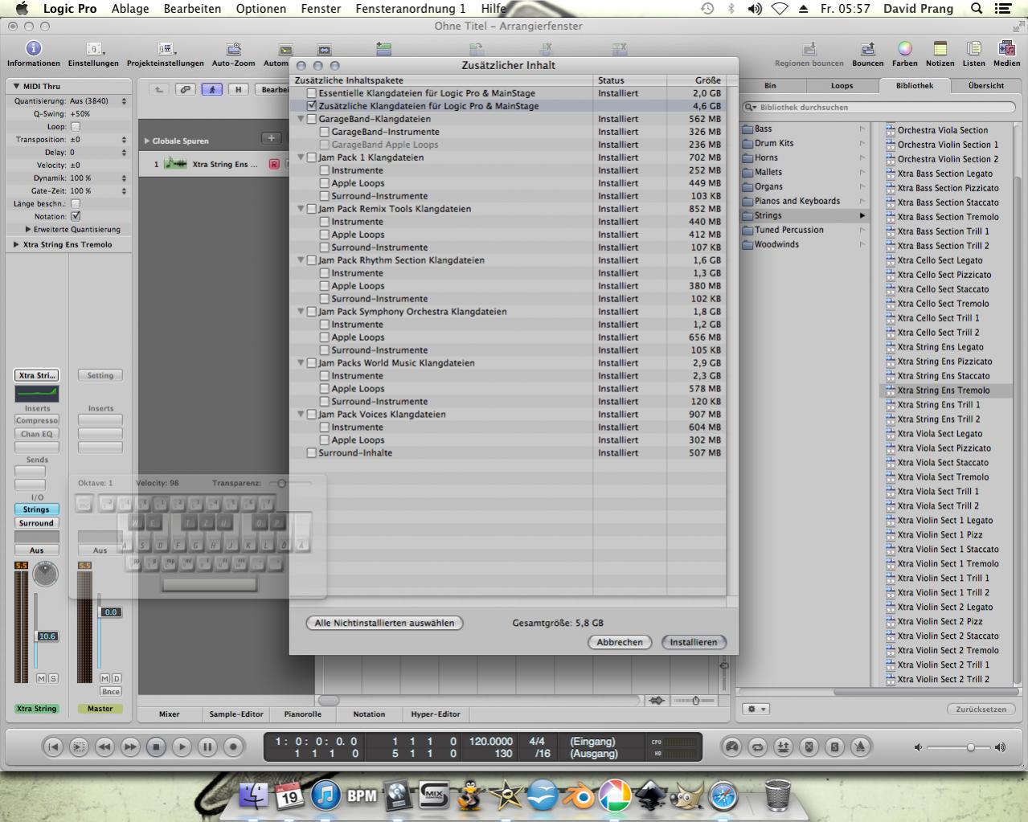Click the Bnce button on Master strip

coord(111,691)
